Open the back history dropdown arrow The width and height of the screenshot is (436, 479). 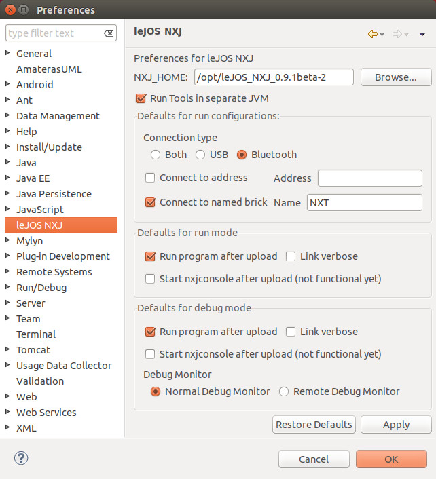pos(382,34)
